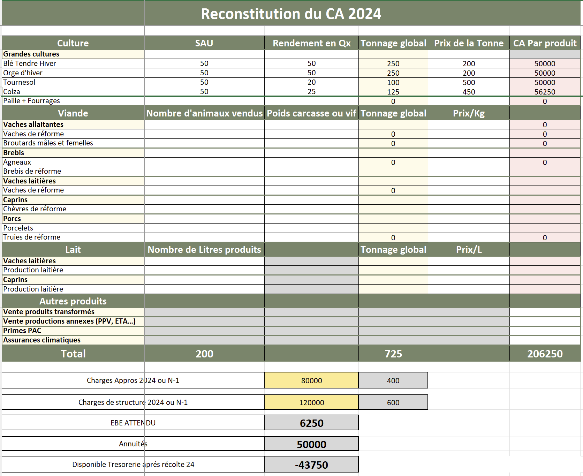Screen dimensions: 583x476
Task: Select Broutards mâles et femelles cell
Action: pos(73,143)
